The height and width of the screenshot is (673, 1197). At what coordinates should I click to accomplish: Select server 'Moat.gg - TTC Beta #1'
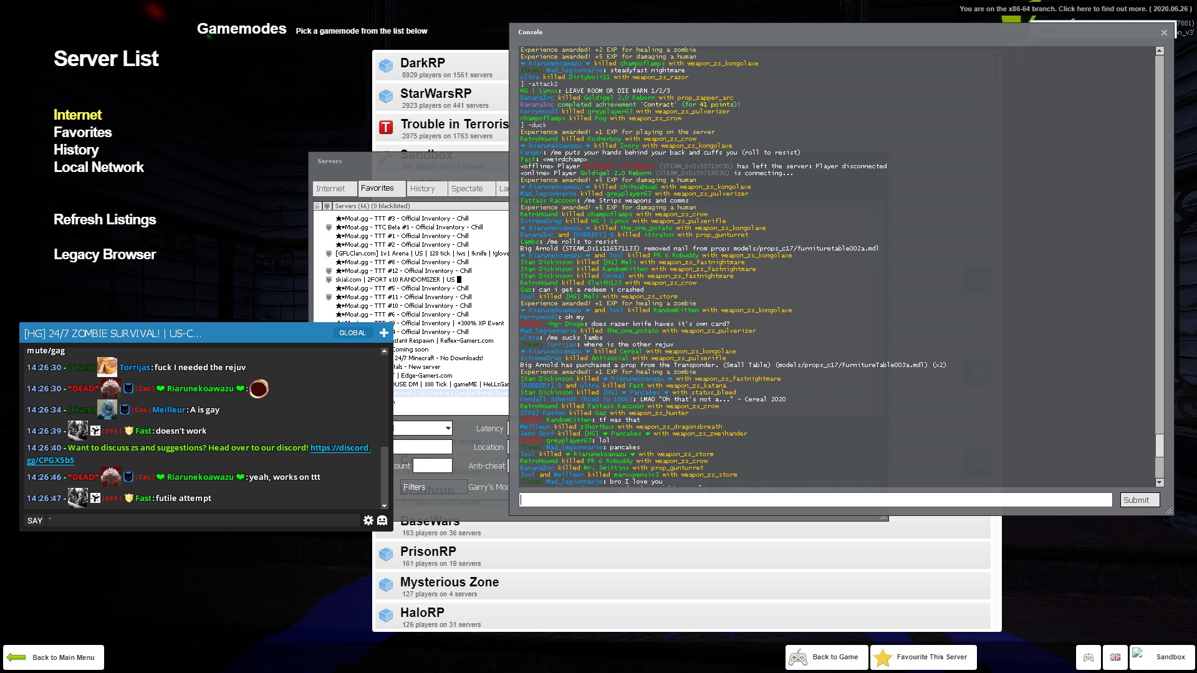click(411, 227)
